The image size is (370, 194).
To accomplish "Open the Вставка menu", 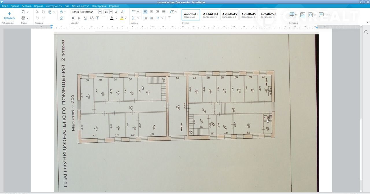I will pyautogui.click(x=27, y=6).
